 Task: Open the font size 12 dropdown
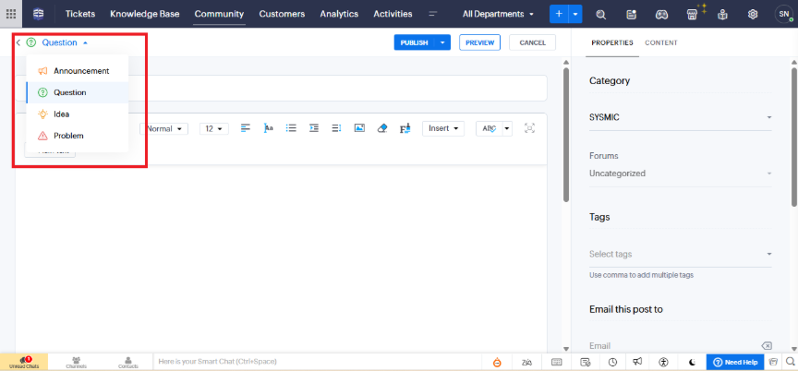213,129
